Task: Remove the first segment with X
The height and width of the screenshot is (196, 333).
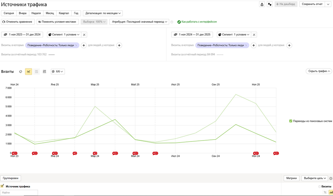Action: point(84,35)
